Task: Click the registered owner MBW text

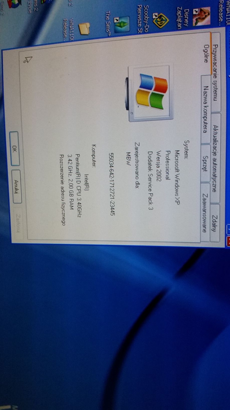Action: click(x=129, y=159)
